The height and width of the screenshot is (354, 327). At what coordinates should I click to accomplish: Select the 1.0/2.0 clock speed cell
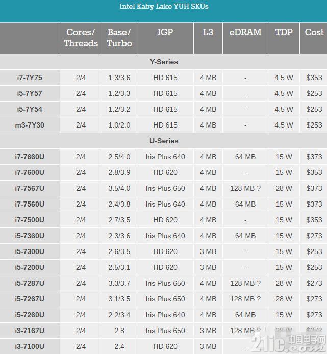tap(119, 125)
